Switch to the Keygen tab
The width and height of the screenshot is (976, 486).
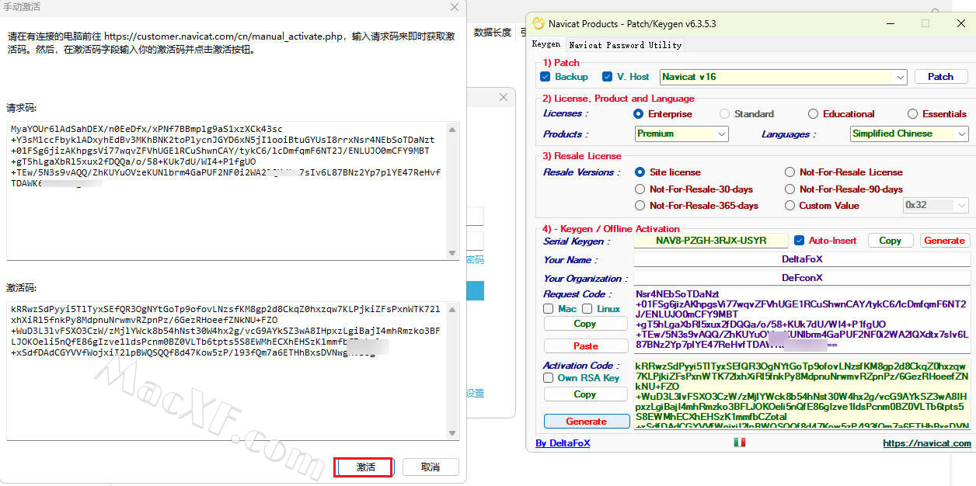[x=546, y=44]
